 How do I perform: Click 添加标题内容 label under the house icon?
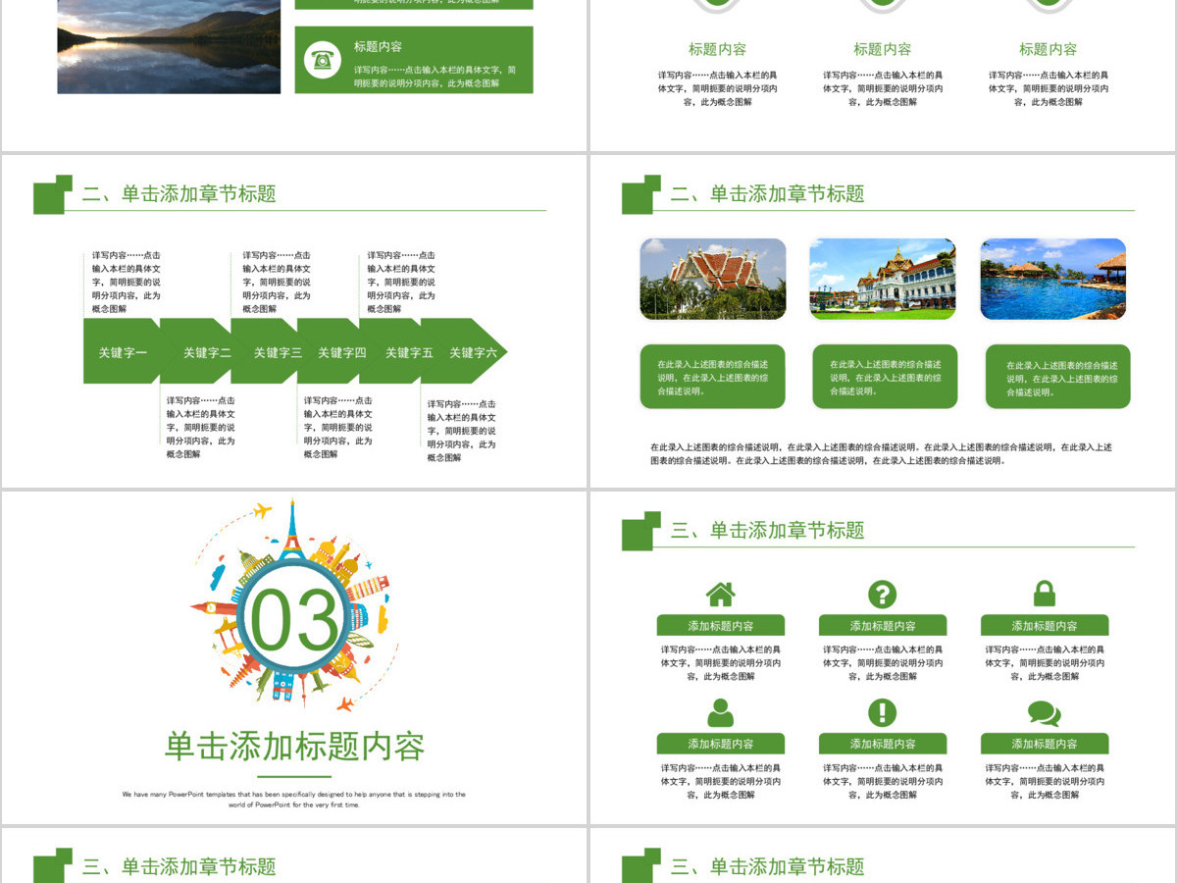721,626
